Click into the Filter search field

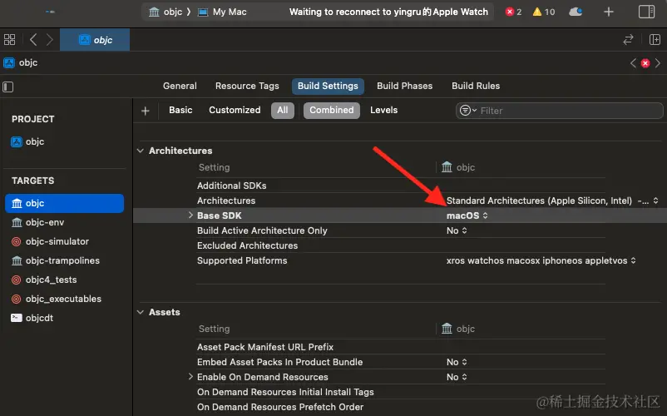(x=560, y=111)
